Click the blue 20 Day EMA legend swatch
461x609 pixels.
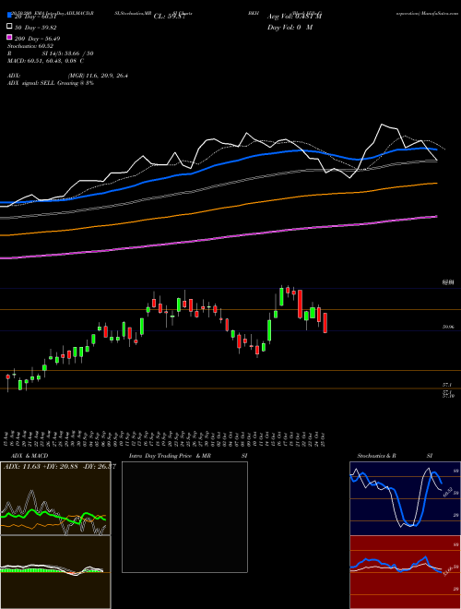point(9,16)
